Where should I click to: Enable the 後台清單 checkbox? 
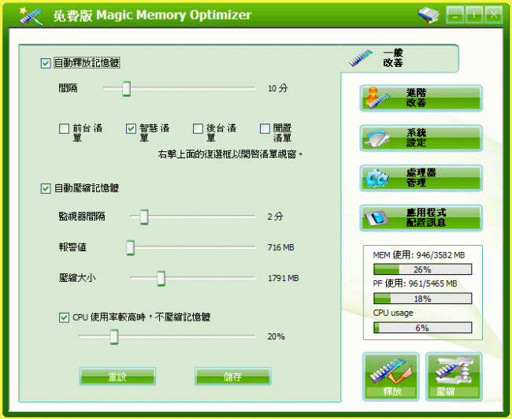(x=198, y=128)
